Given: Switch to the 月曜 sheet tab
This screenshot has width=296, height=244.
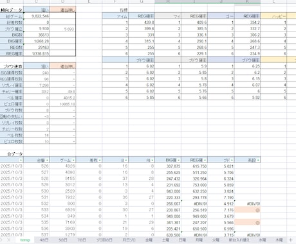Looking at the screenshot, I should click(x=199, y=240).
